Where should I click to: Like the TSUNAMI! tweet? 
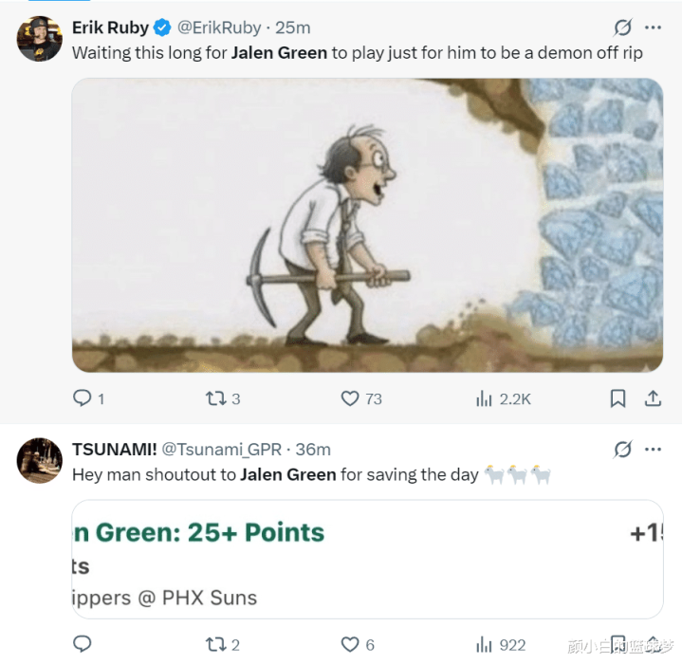pyautogui.click(x=351, y=644)
